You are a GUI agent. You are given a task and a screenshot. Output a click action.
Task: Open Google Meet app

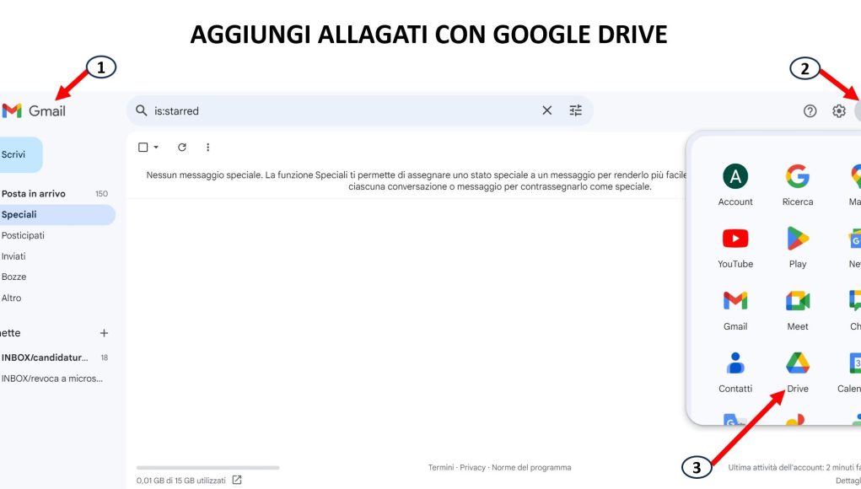point(797,310)
